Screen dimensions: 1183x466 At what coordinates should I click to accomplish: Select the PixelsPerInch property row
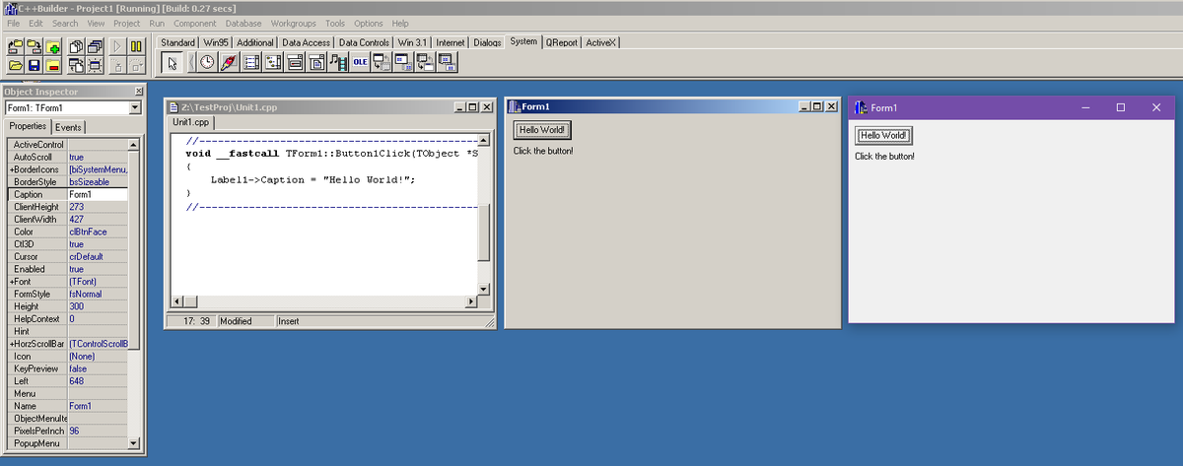68,431
